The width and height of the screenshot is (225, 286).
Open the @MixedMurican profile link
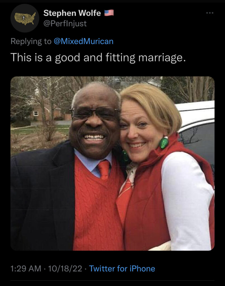83,41
